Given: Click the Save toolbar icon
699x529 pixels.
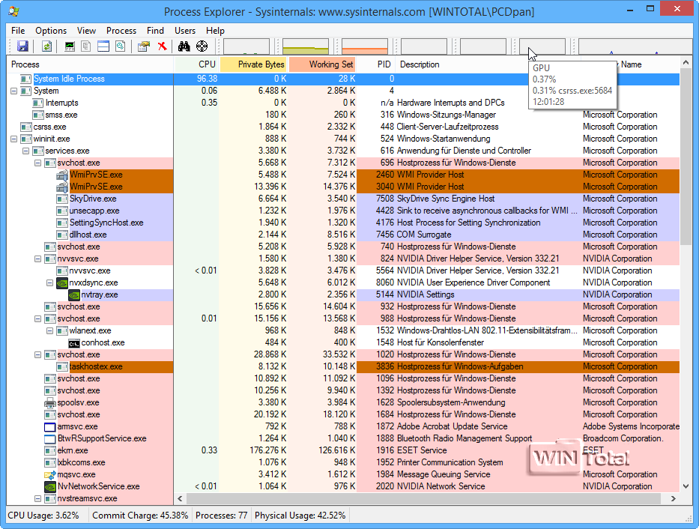Looking at the screenshot, I should click(x=22, y=46).
